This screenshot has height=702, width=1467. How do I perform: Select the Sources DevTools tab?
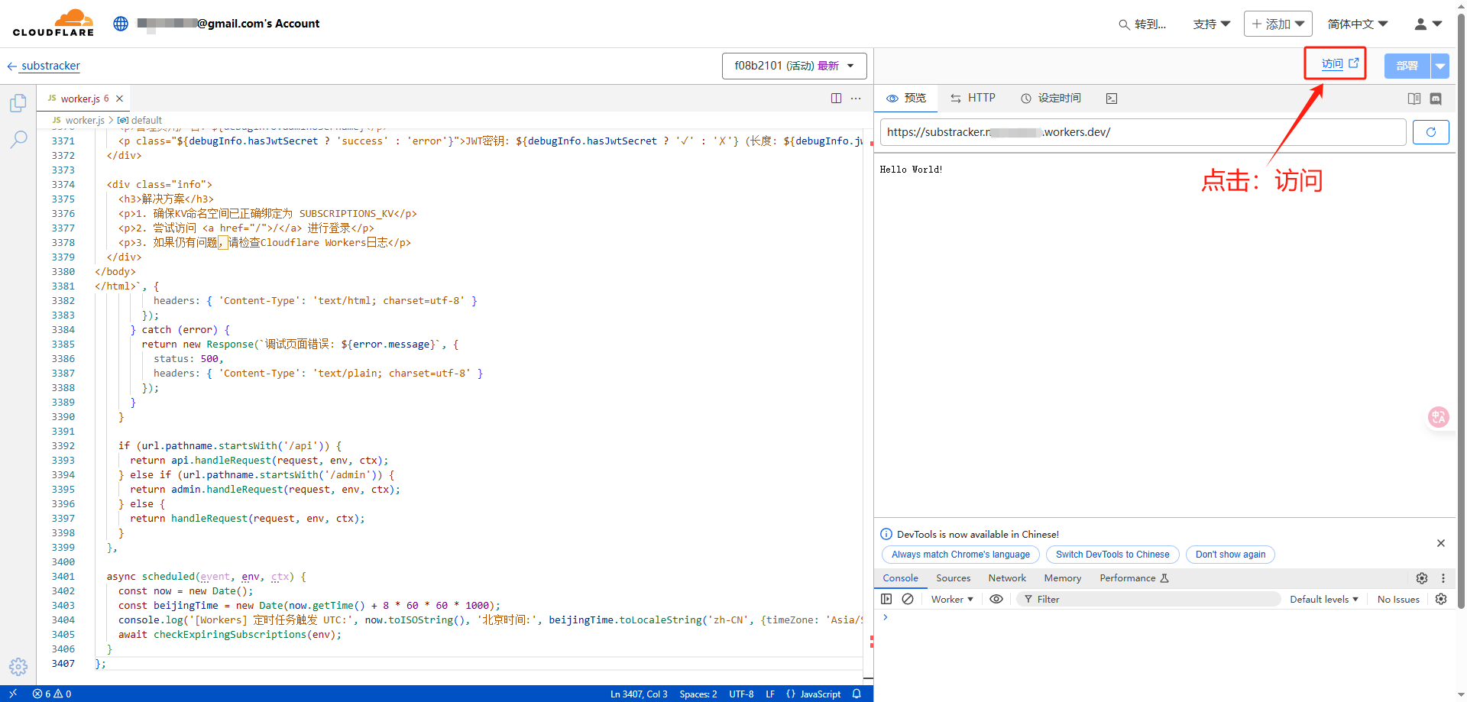953,578
